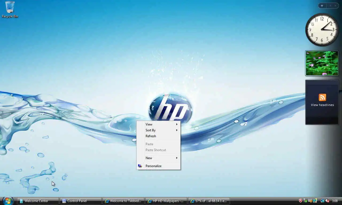The height and width of the screenshot is (205, 342).
Task: Open the Recycle Bin desktop icon
Action: click(x=10, y=10)
